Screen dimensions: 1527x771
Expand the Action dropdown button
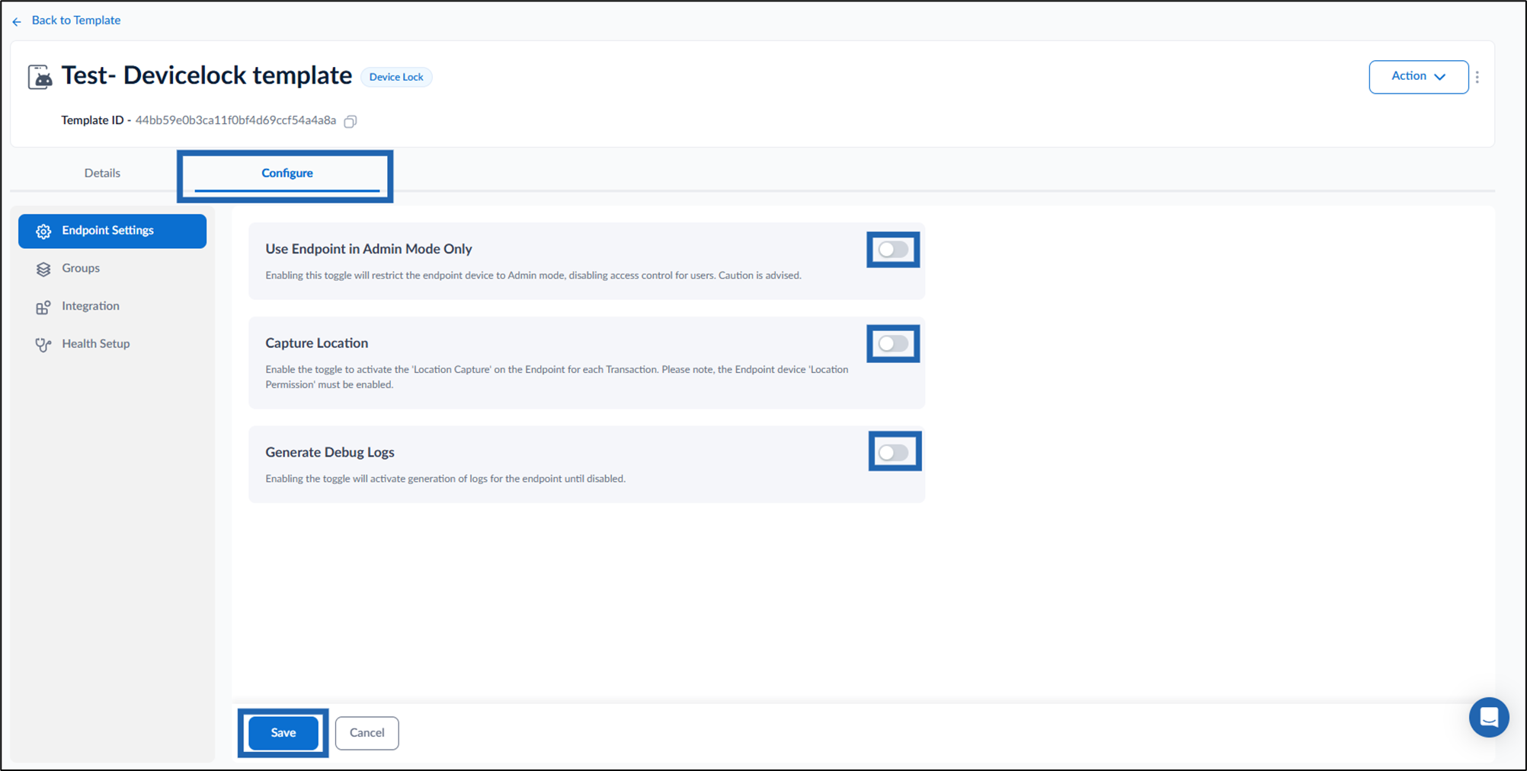tap(1418, 77)
